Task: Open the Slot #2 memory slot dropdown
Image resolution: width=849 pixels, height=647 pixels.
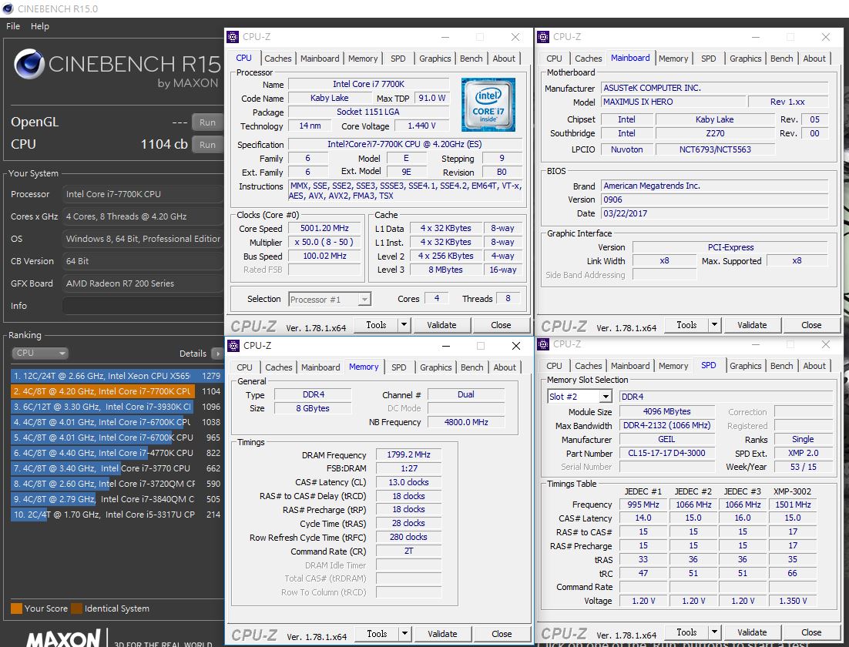Action: coord(579,397)
